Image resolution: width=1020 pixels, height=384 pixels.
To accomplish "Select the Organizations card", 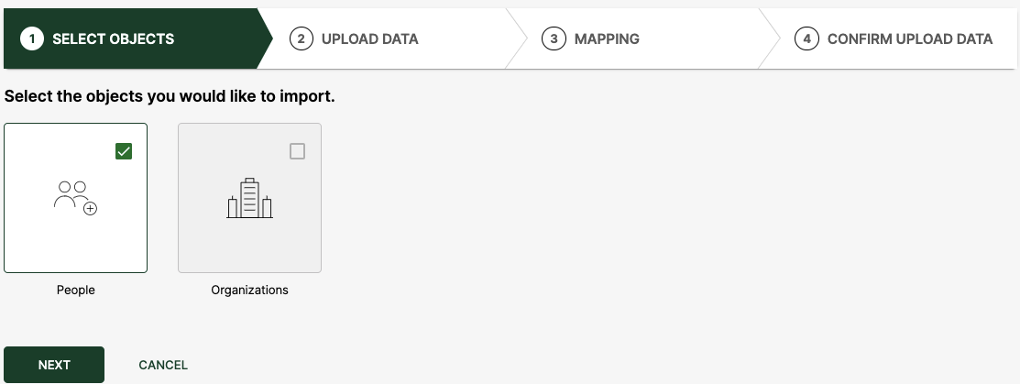I will pyautogui.click(x=249, y=198).
